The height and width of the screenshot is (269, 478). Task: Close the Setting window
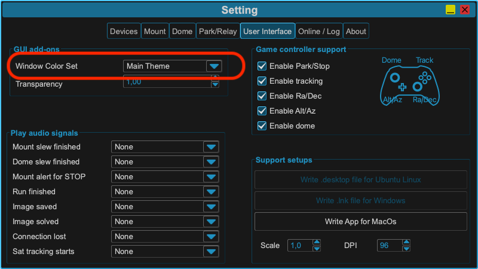(465, 10)
